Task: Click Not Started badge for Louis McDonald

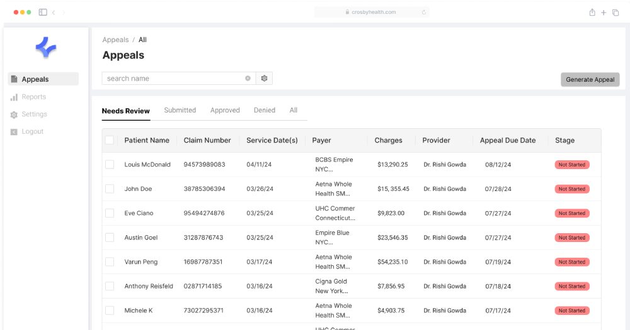Action: tap(572, 165)
